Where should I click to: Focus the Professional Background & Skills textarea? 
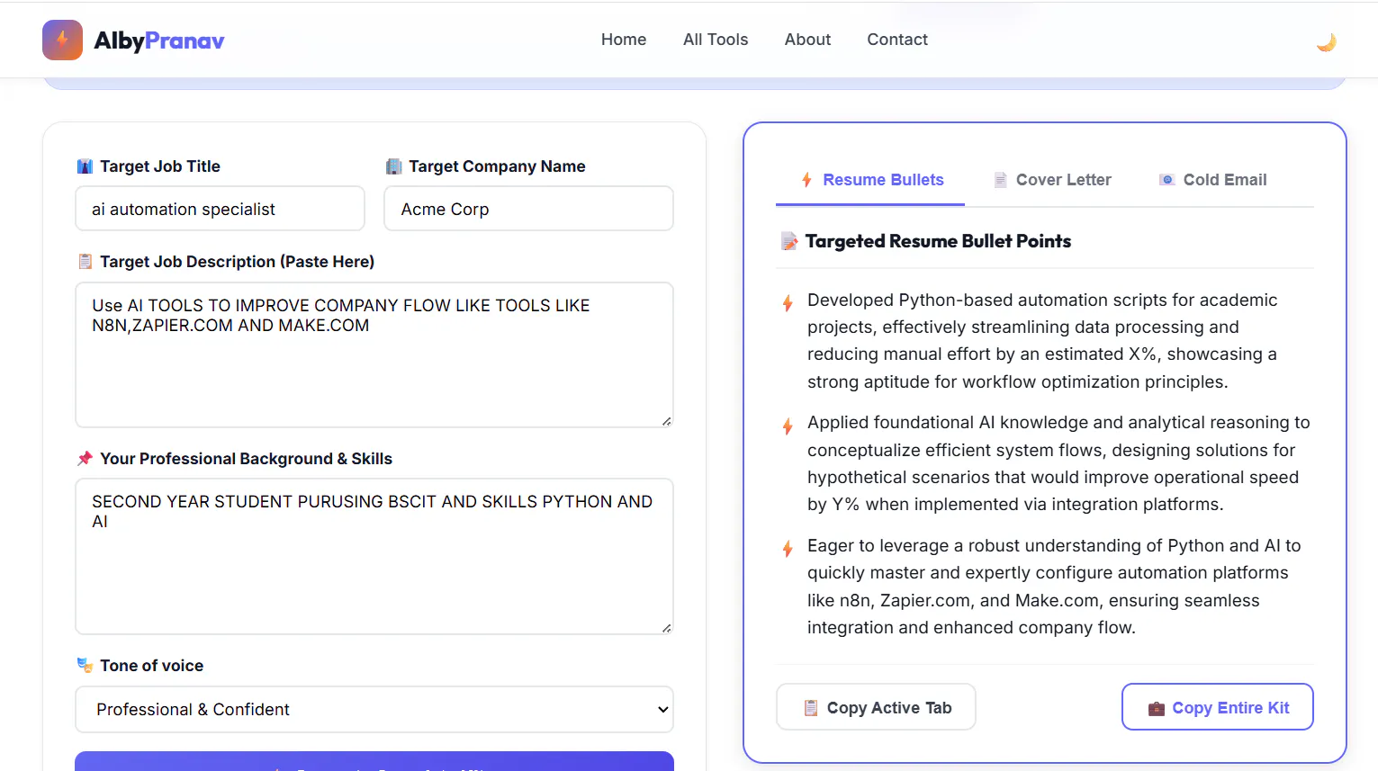374,556
